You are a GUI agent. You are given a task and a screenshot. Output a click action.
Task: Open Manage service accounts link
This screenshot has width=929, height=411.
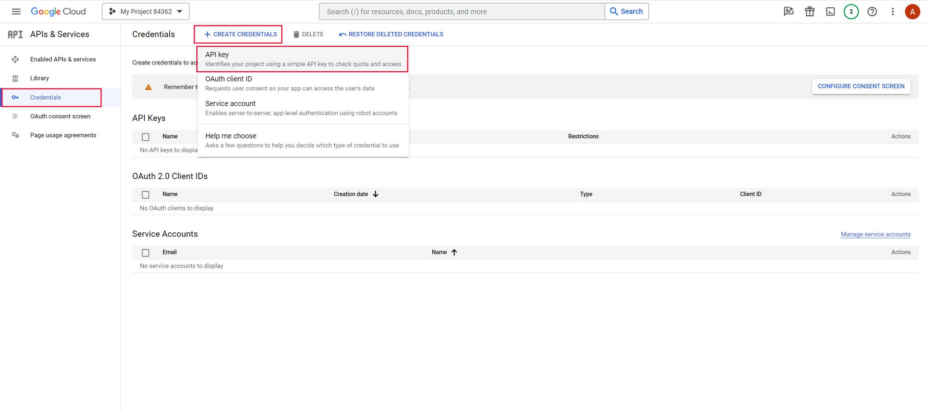pos(875,234)
